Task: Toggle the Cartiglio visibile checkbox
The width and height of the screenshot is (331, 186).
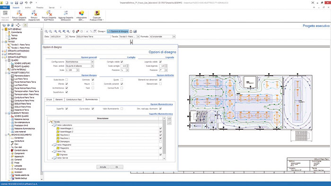Action: (122, 62)
